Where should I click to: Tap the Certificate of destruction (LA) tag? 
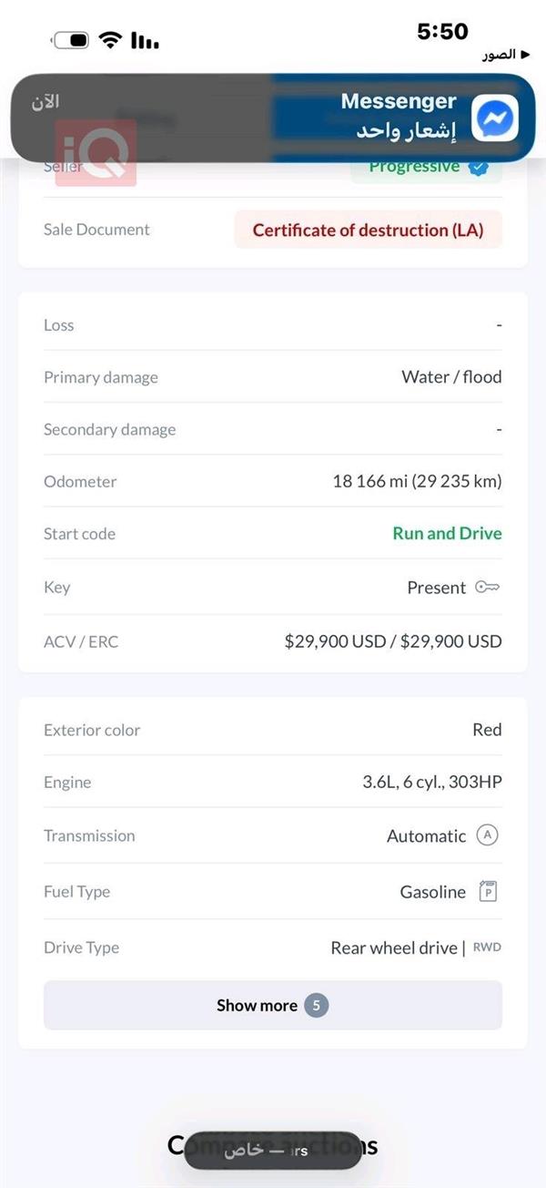[368, 230]
